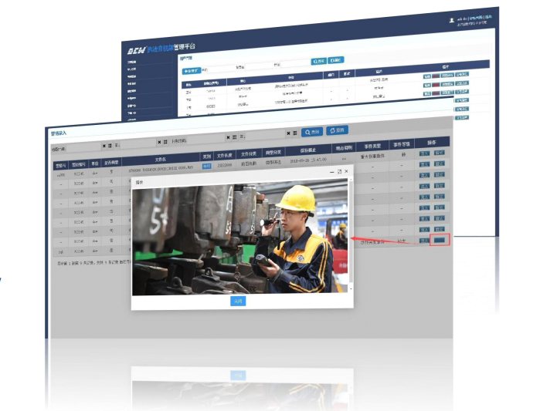This screenshot has width=540, height=411.
Task: Click the blue magnifier search button
Action: coord(313,132)
